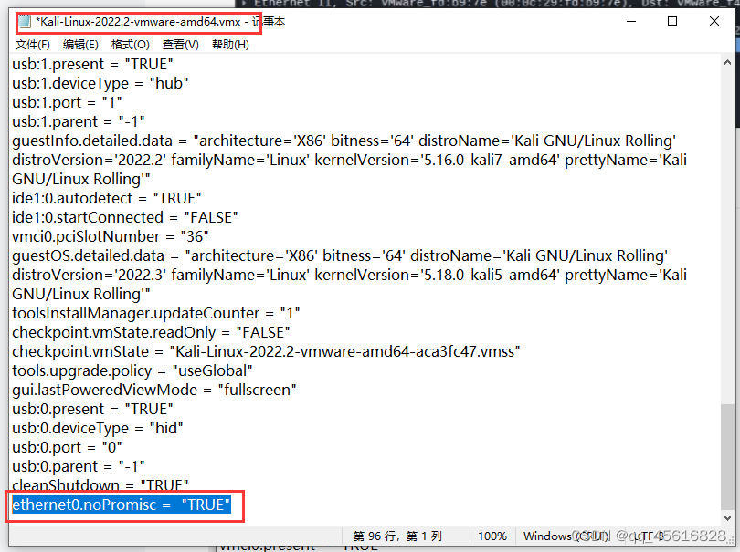This screenshot has height=552, width=740.
Task: Click the gui.lastPoweredViewMode = "fullscreen" line
Action: [x=154, y=390]
